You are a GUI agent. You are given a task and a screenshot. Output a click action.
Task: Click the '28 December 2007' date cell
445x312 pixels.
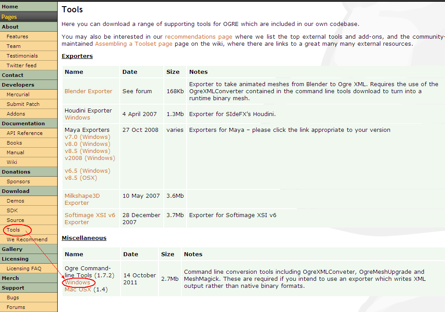(x=141, y=218)
